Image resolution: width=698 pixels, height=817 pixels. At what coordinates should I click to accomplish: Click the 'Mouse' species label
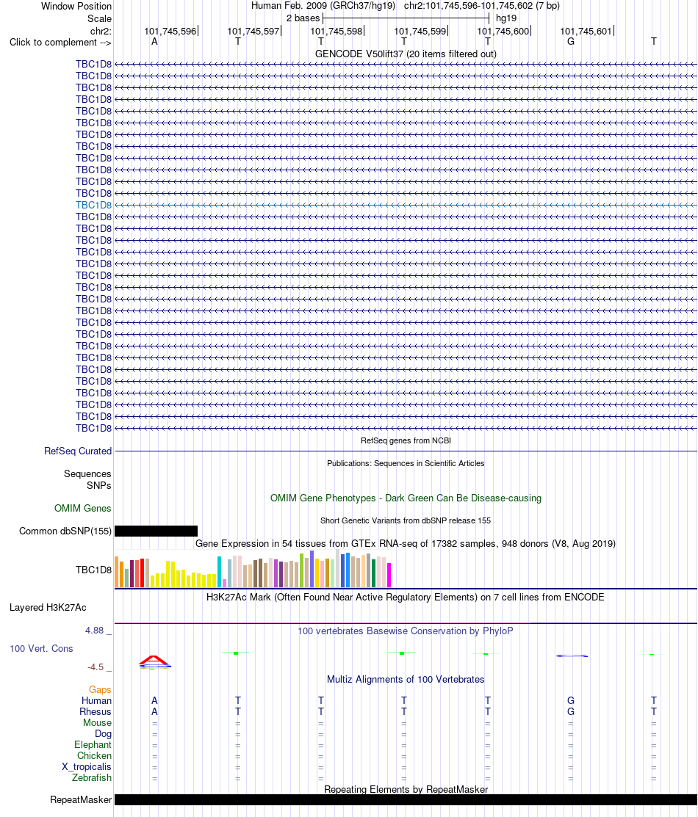tap(97, 723)
